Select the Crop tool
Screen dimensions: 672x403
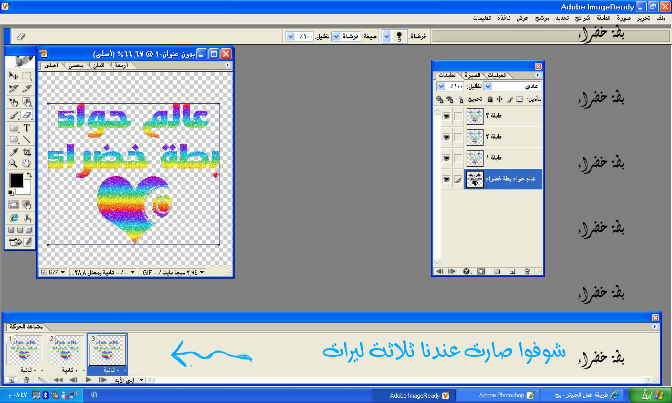pyautogui.click(x=27, y=152)
